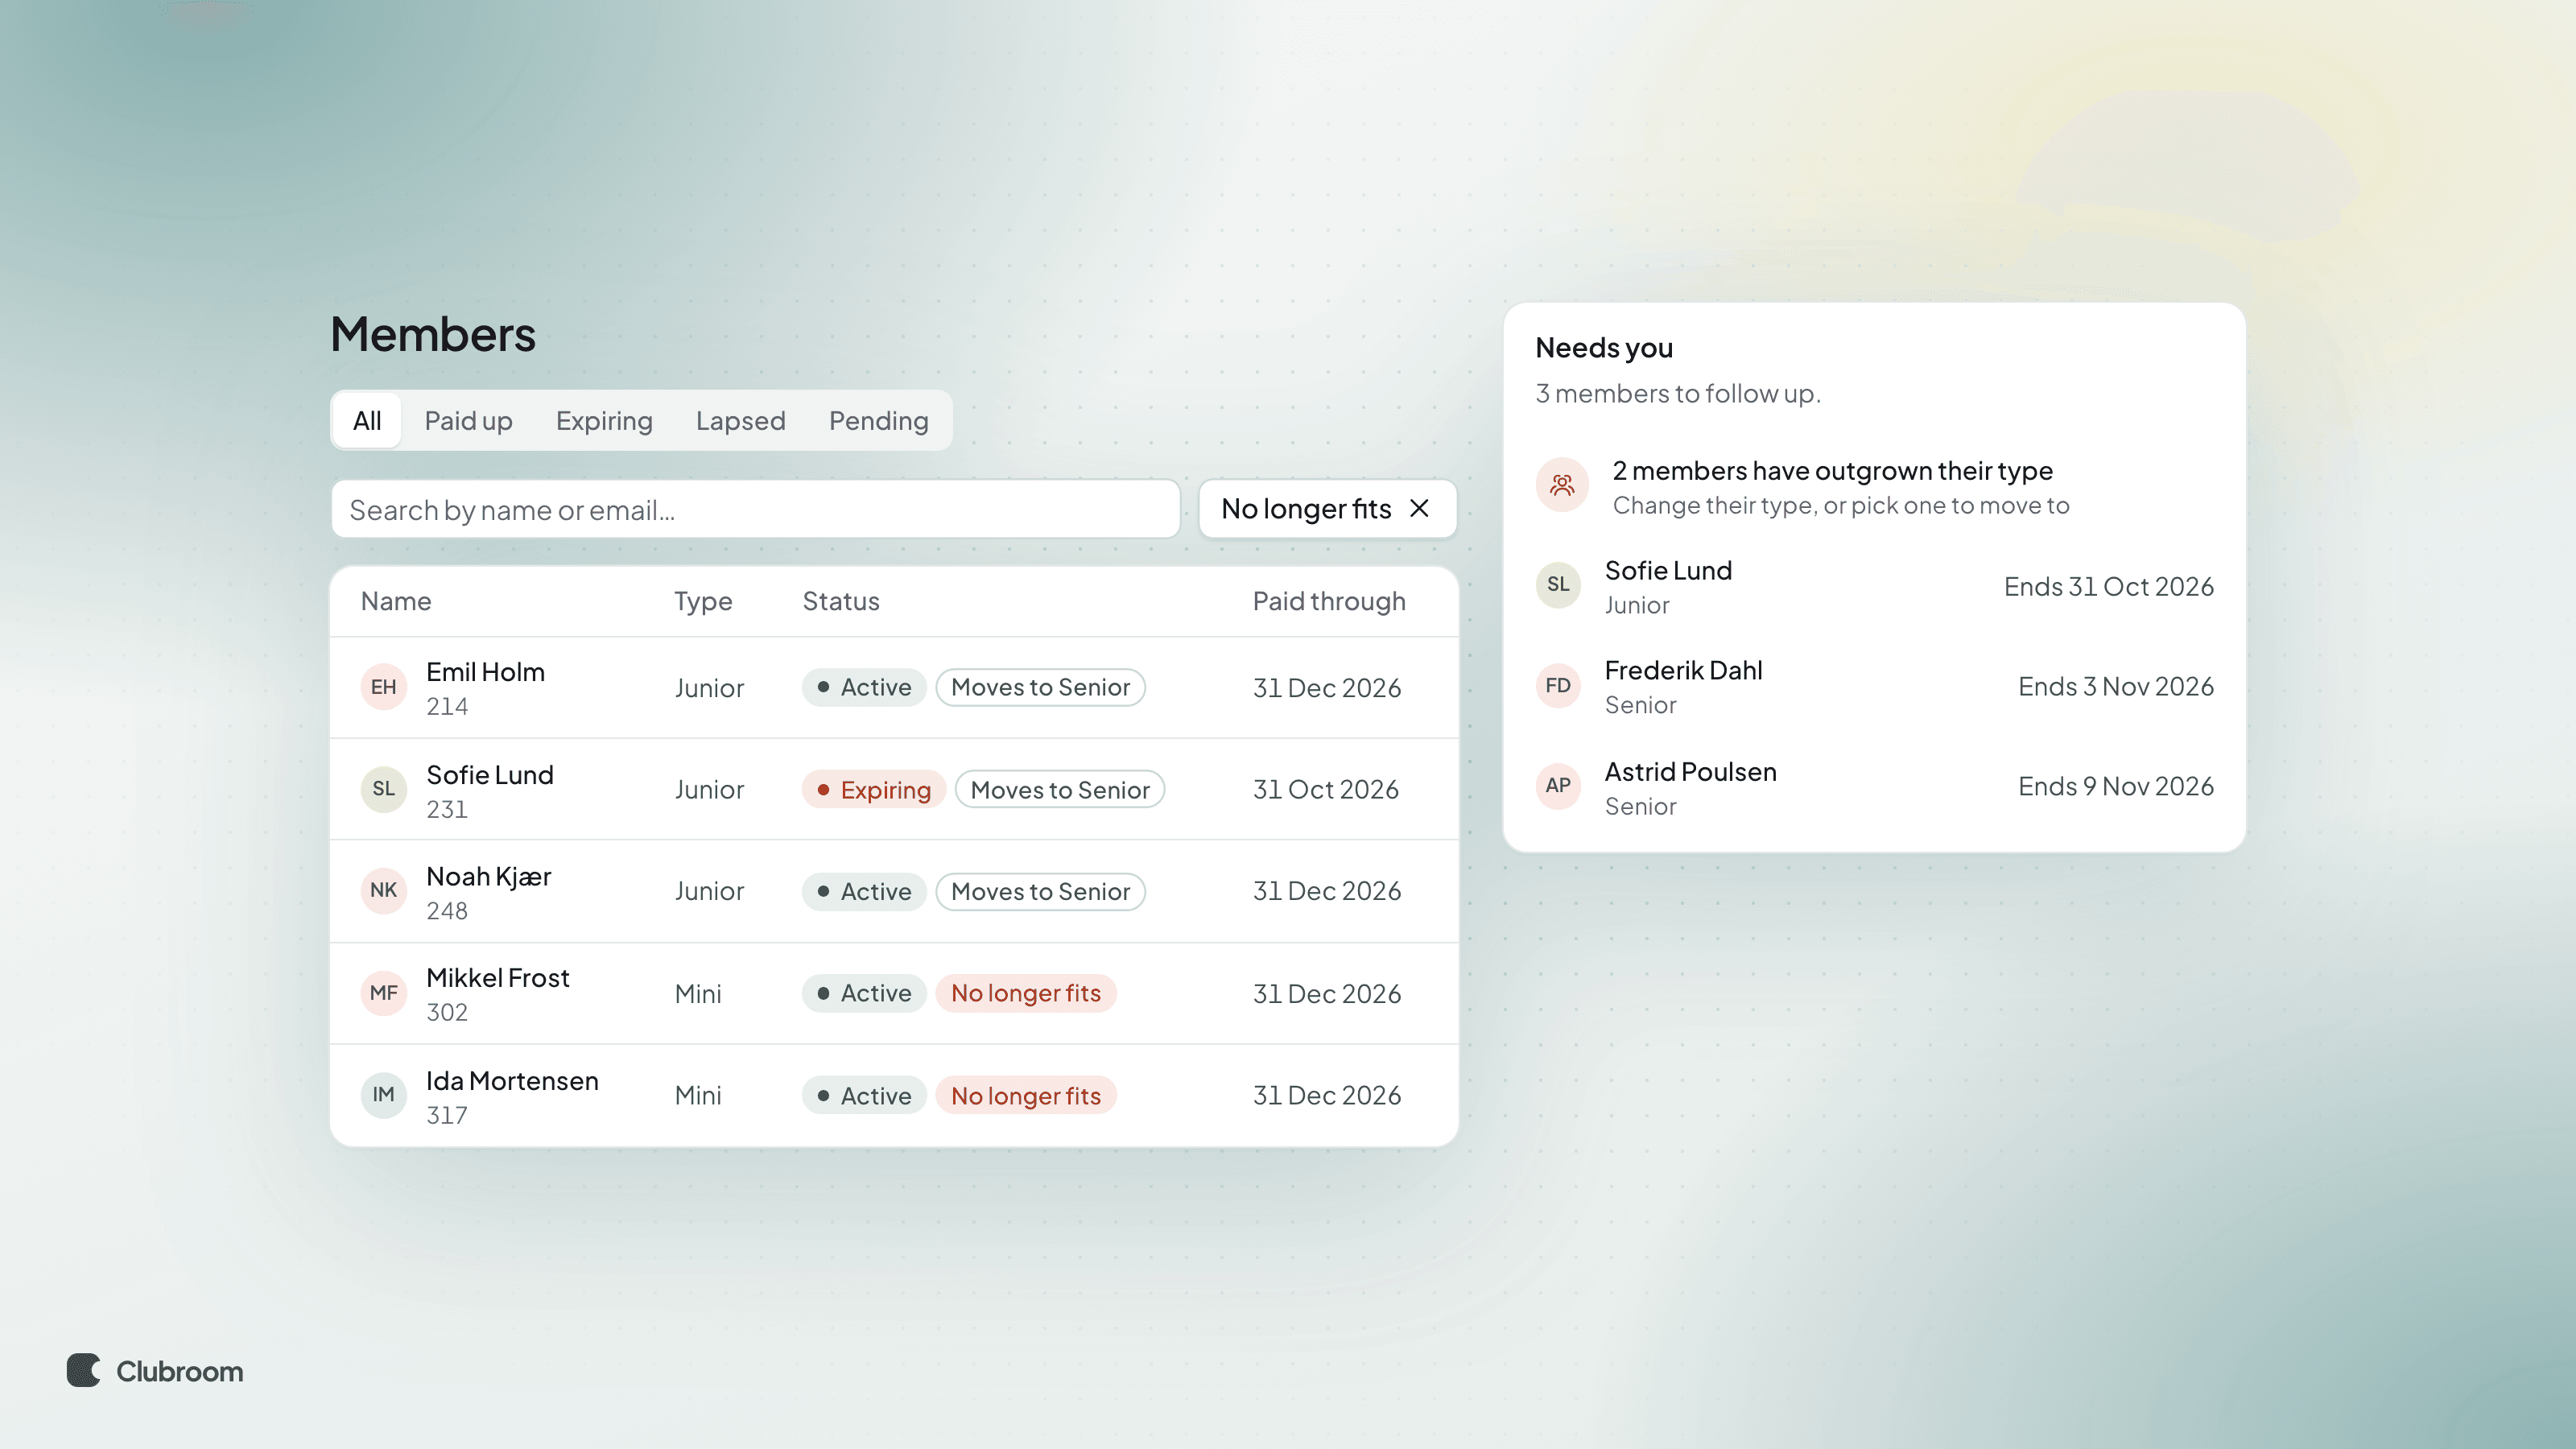Focus the Search by name or email field
The image size is (2576, 1449).
(756, 510)
